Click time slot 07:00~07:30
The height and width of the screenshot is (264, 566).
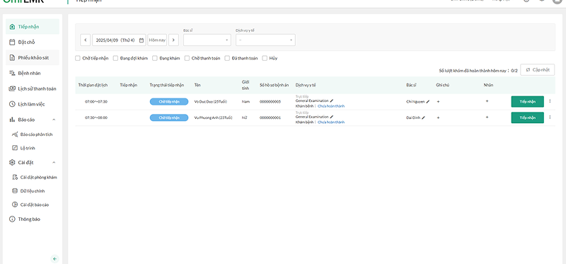pyautogui.click(x=96, y=102)
